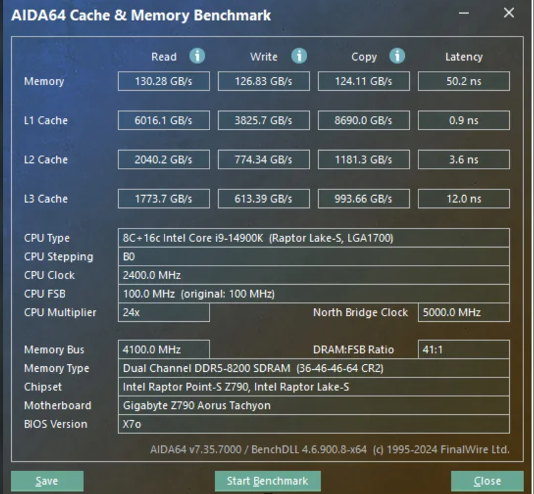Viewport: 534px width, 494px height.
Task: Select L1 Cache write 3825.7 GB/s
Action: click(263, 120)
